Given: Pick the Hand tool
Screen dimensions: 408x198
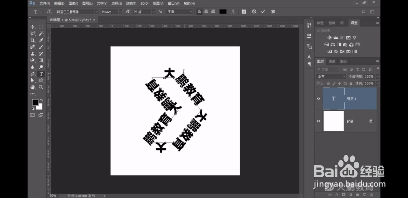Looking at the screenshot, I should coord(32,87).
